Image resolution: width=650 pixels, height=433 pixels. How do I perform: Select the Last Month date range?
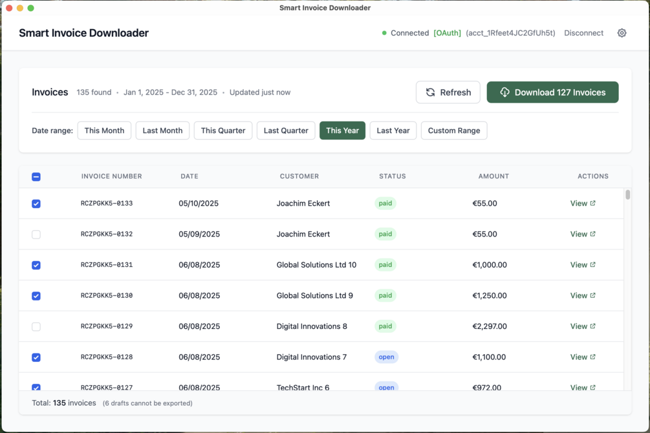click(162, 131)
